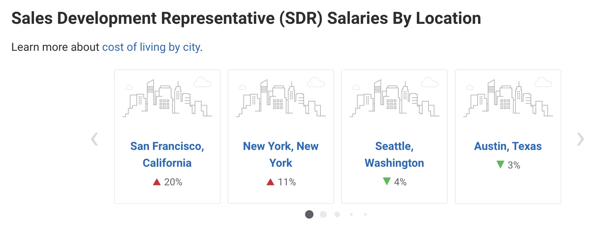The height and width of the screenshot is (227, 601).
Task: Click the red up-arrow beside 11%
Action: pos(270,182)
